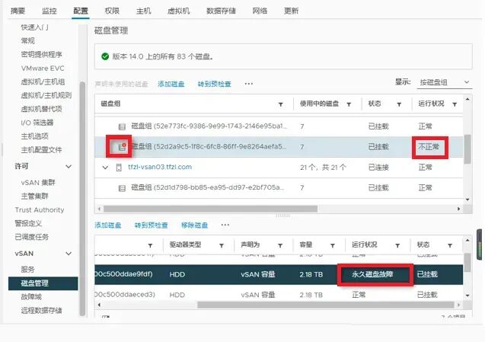Viewport: 485px width, 342px height.
Task: Select 主管集群 in sidebar
Action: (35, 197)
